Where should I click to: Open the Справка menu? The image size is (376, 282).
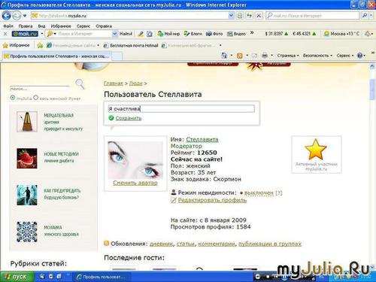coord(104,26)
